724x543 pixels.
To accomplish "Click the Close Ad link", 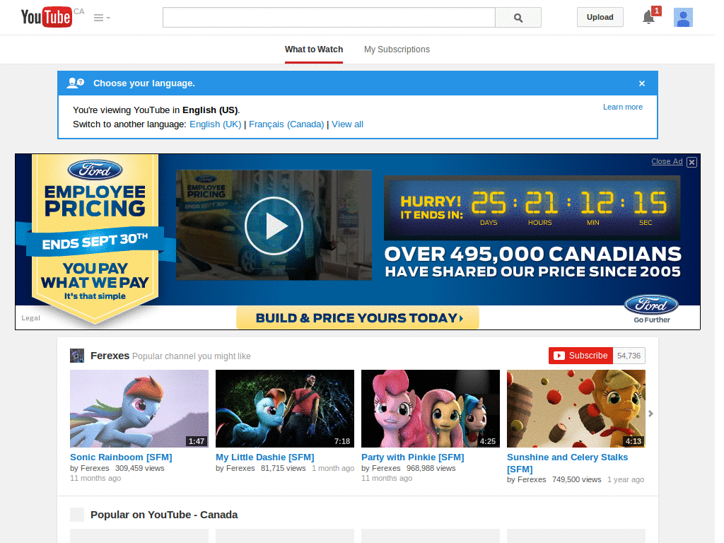I will coord(667,161).
